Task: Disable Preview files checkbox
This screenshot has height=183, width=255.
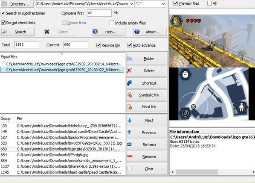Action: [x=176, y=3]
